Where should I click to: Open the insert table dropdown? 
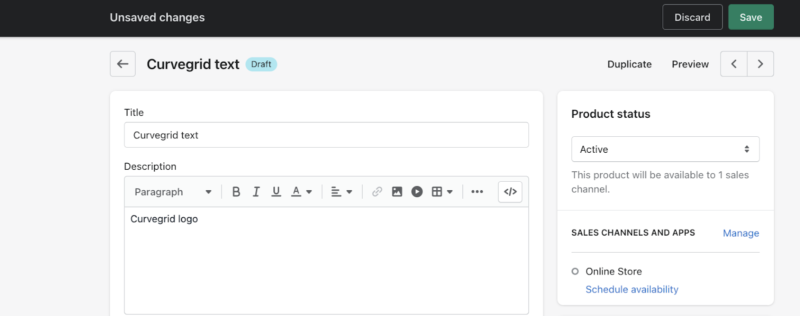point(442,192)
